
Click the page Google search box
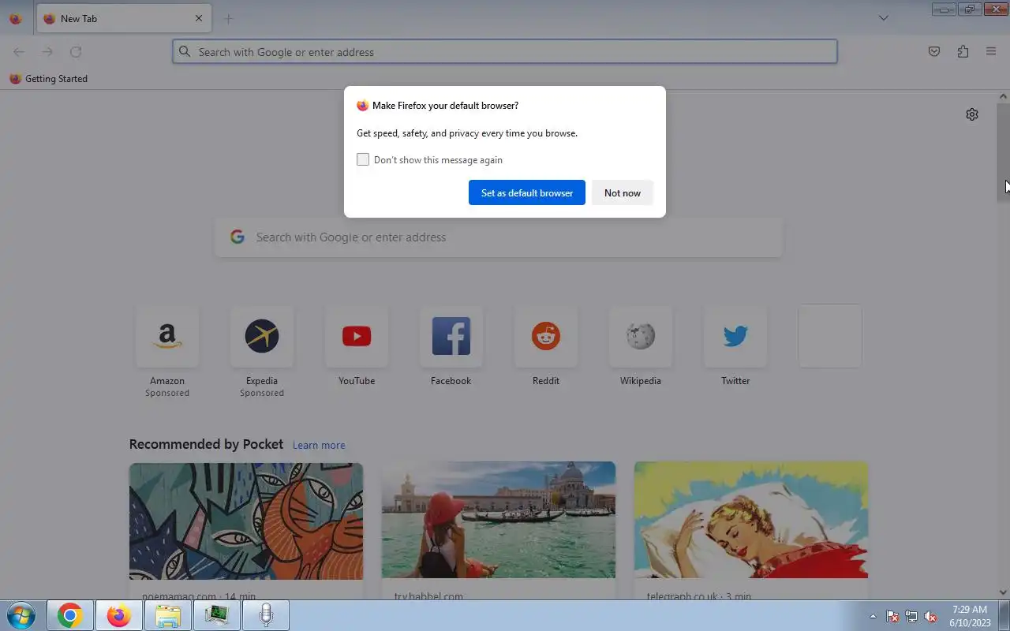click(x=499, y=237)
